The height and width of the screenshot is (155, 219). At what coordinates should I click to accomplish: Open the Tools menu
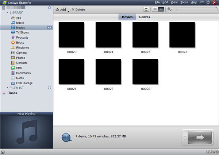point(184,3)
